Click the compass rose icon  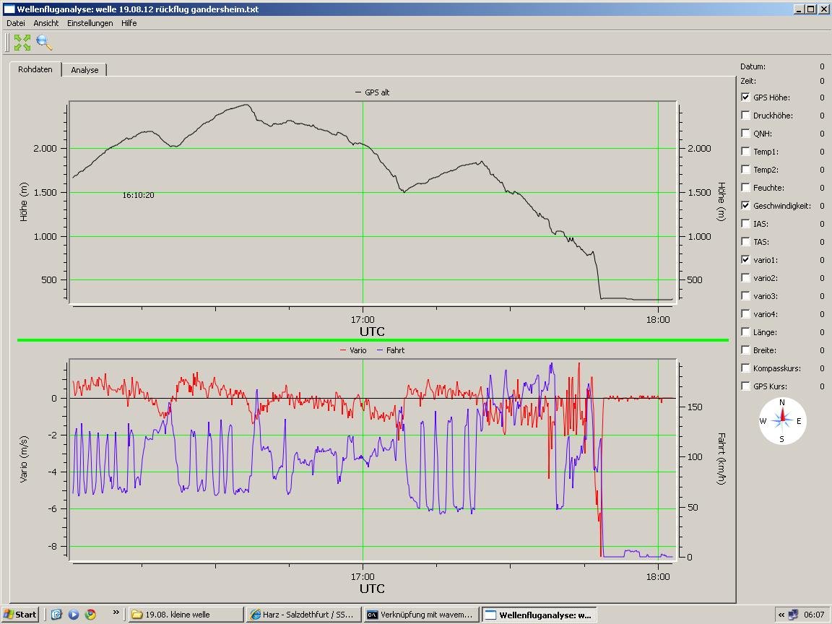(781, 421)
